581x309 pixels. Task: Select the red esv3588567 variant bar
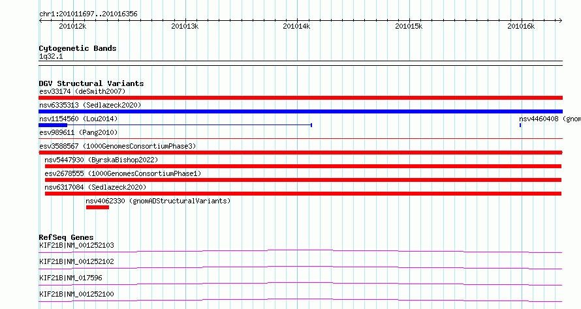[300, 153]
